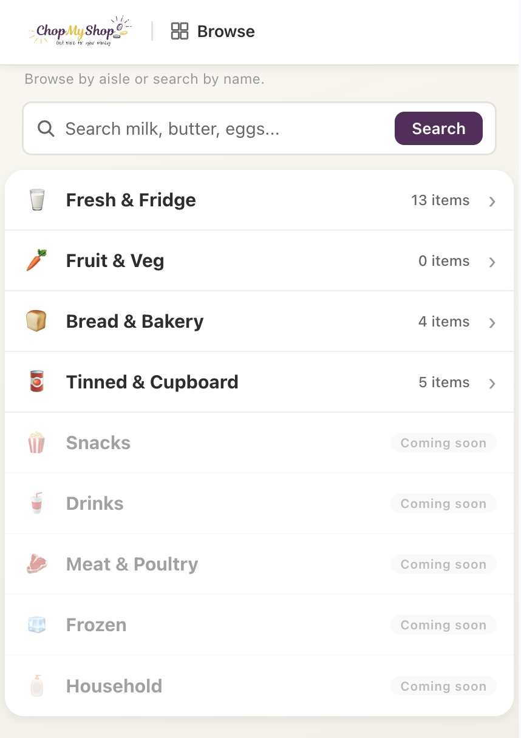The width and height of the screenshot is (521, 738).
Task: Click the milk glass icon
Action: 36,200
